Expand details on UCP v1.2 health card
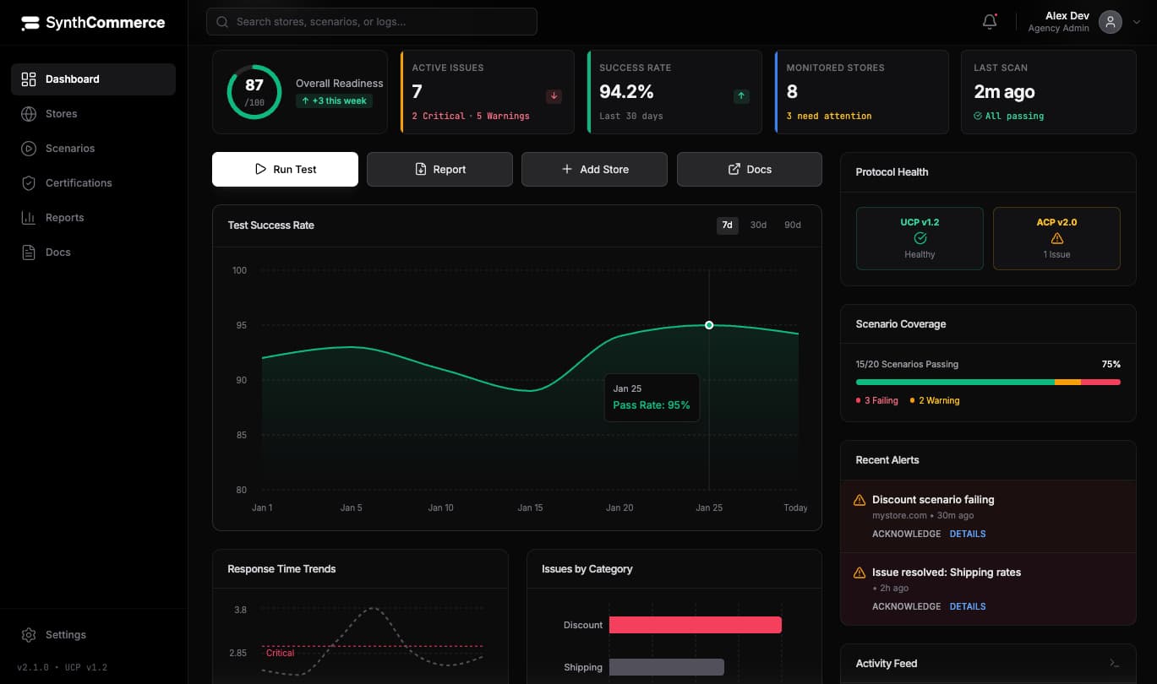This screenshot has height=684, width=1157. tap(920, 238)
